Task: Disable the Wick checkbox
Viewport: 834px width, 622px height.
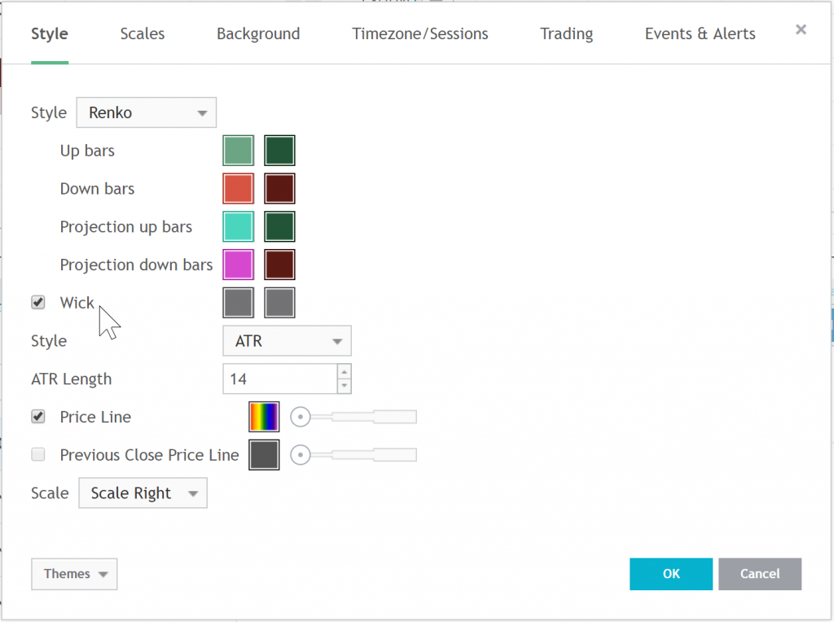Action: point(38,303)
